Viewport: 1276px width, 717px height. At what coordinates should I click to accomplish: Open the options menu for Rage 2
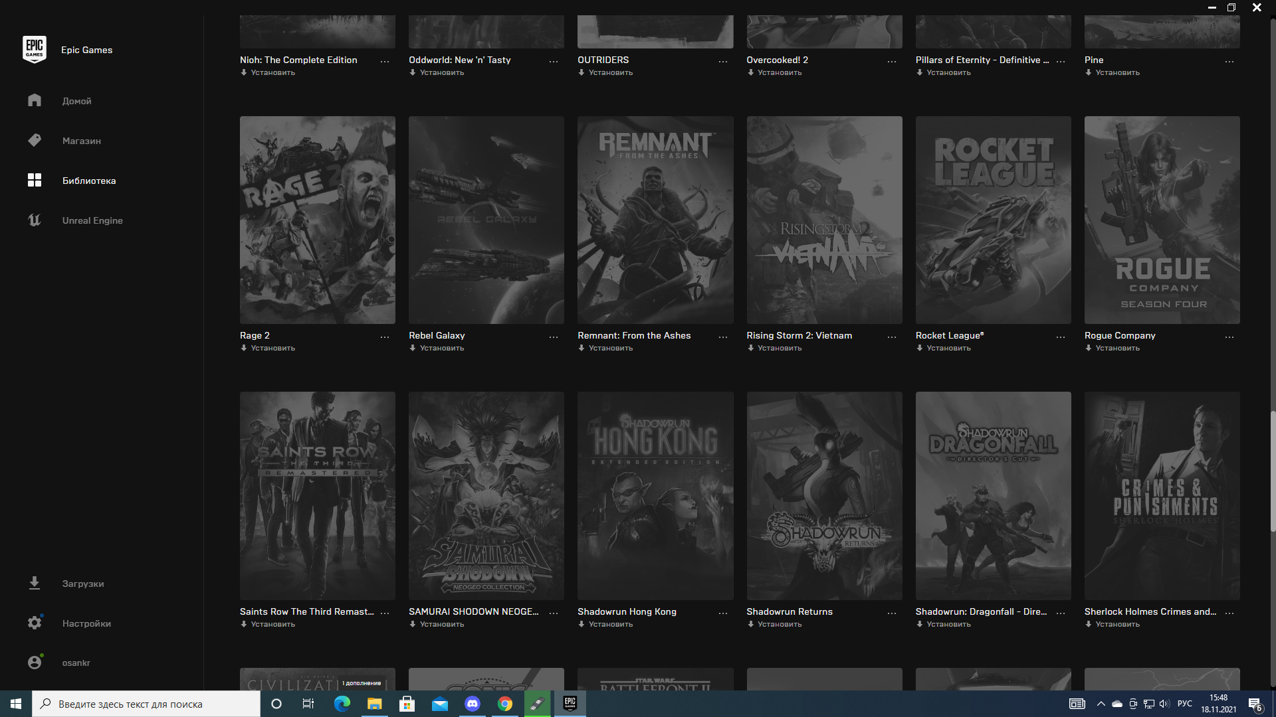pos(385,337)
